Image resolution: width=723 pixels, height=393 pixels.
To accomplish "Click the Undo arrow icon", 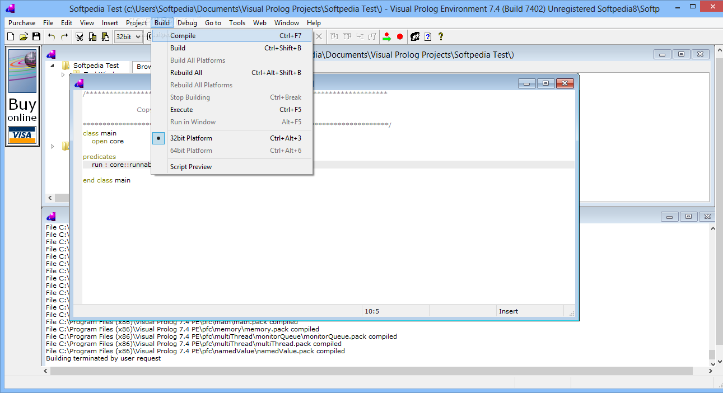I will coord(52,36).
